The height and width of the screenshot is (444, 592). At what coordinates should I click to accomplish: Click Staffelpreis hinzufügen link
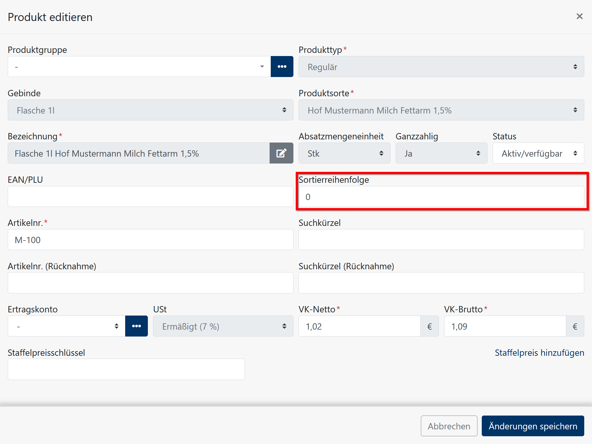(x=539, y=353)
